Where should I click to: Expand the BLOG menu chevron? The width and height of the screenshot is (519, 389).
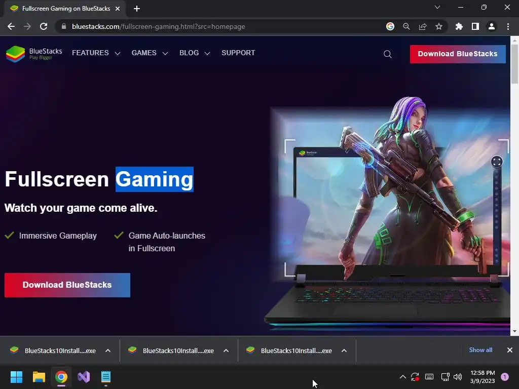[x=207, y=53]
